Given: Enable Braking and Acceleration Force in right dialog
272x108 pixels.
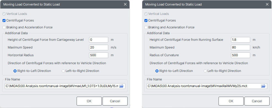Looking at the screenshot, I should [146, 27].
